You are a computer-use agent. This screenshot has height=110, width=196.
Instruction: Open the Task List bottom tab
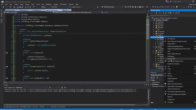coord(42,107)
